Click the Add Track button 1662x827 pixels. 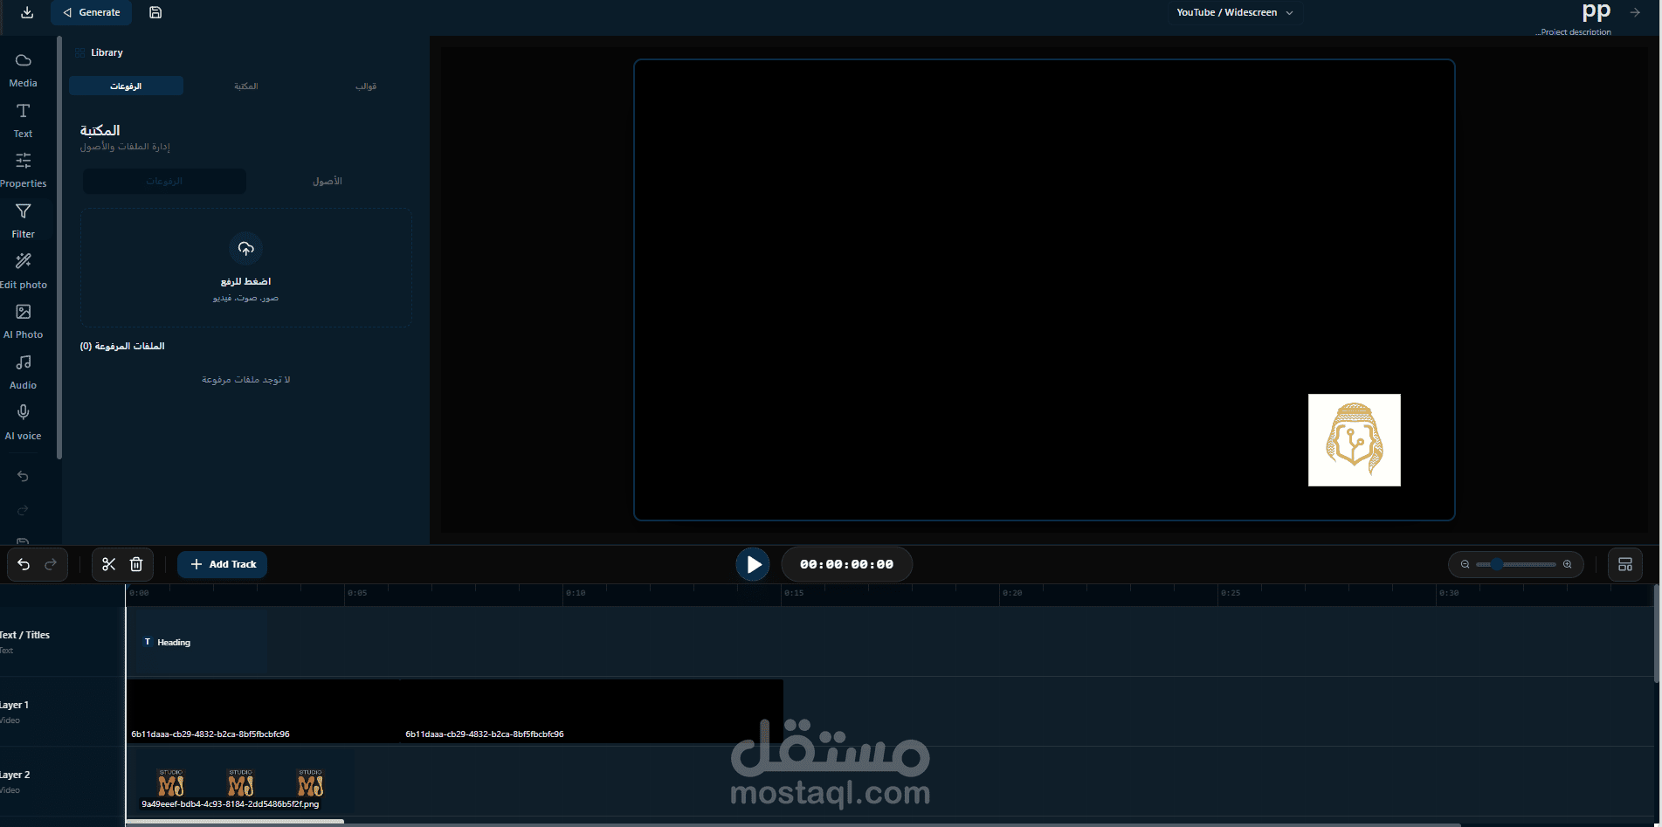point(223,564)
